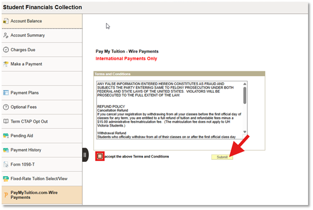Open Term CTAP Opt Out
The image size is (313, 210).
[x=42, y=121]
